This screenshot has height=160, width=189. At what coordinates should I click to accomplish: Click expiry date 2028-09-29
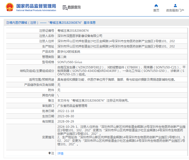coord(66,122)
